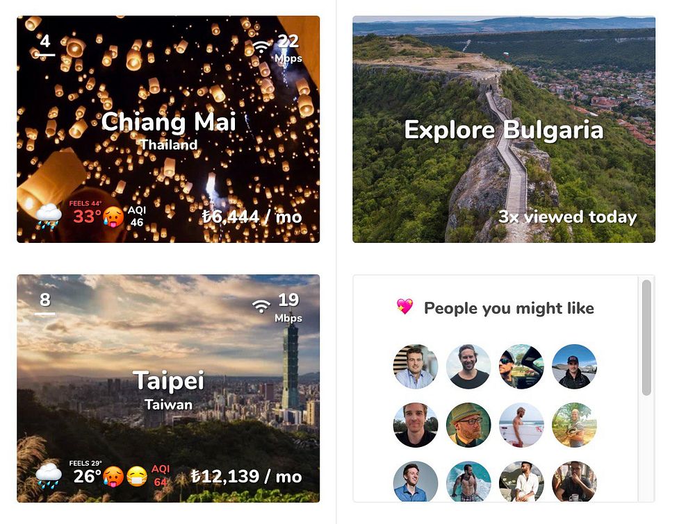Open the Taipei city card title
Viewport: 695px width, 524px height.
point(168,380)
